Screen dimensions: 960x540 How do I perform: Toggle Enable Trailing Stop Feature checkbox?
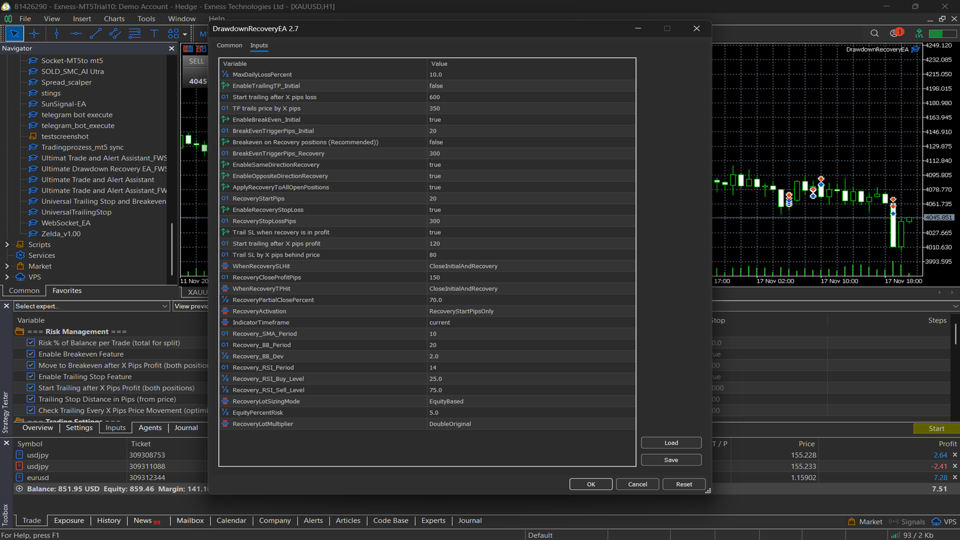point(31,377)
